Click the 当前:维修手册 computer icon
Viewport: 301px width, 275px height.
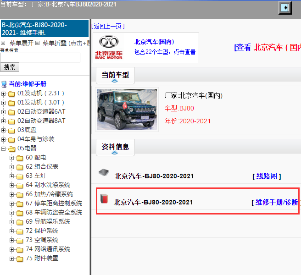click(x=4, y=84)
